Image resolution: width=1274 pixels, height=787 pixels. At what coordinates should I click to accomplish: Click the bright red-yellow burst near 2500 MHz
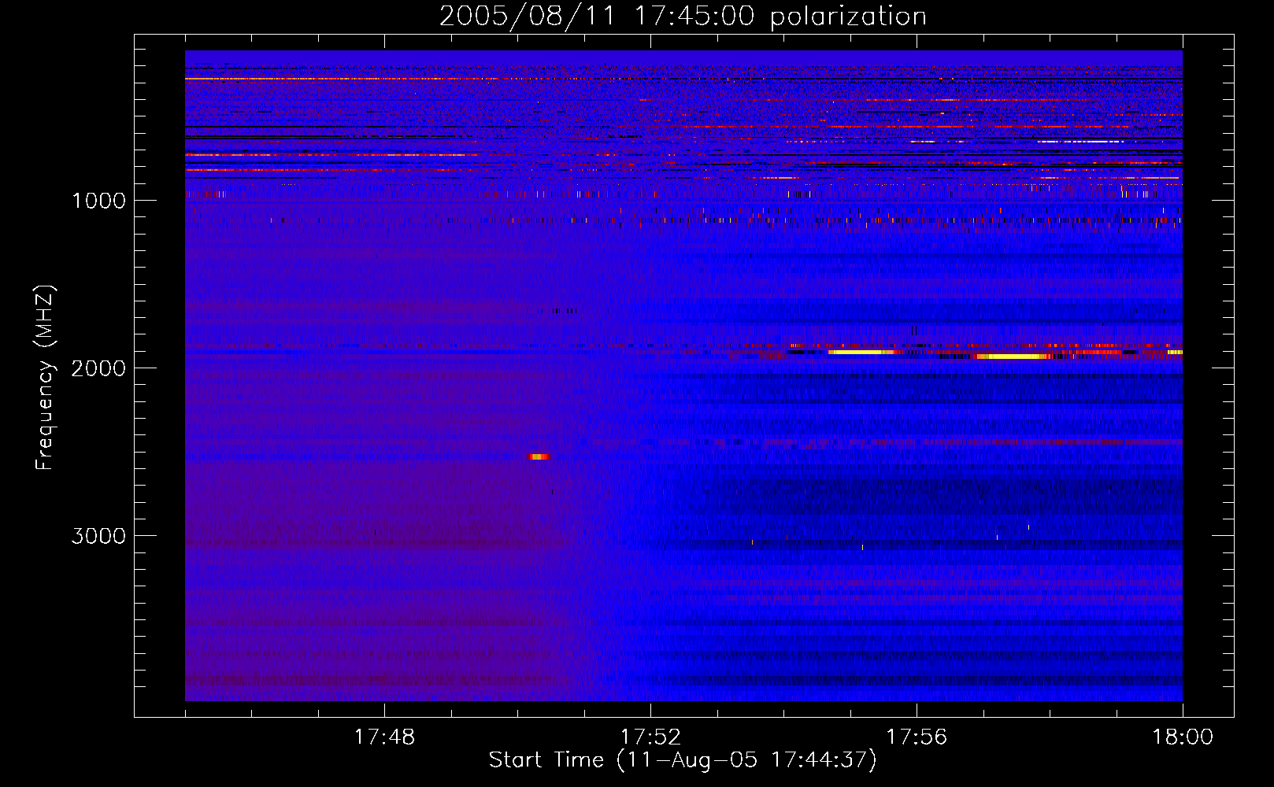pyautogui.click(x=539, y=456)
